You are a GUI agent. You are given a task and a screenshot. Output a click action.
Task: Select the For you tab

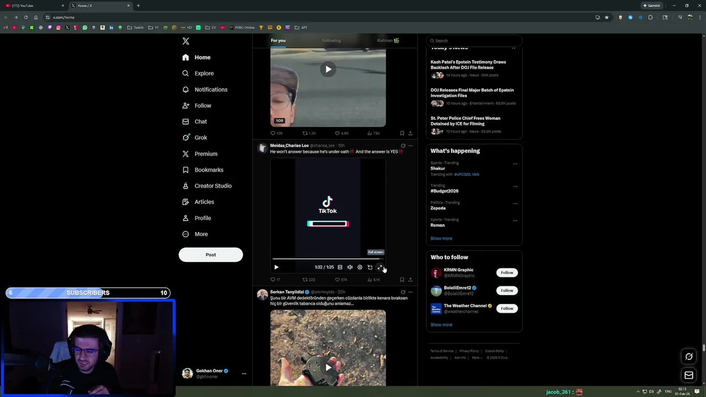pyautogui.click(x=278, y=40)
